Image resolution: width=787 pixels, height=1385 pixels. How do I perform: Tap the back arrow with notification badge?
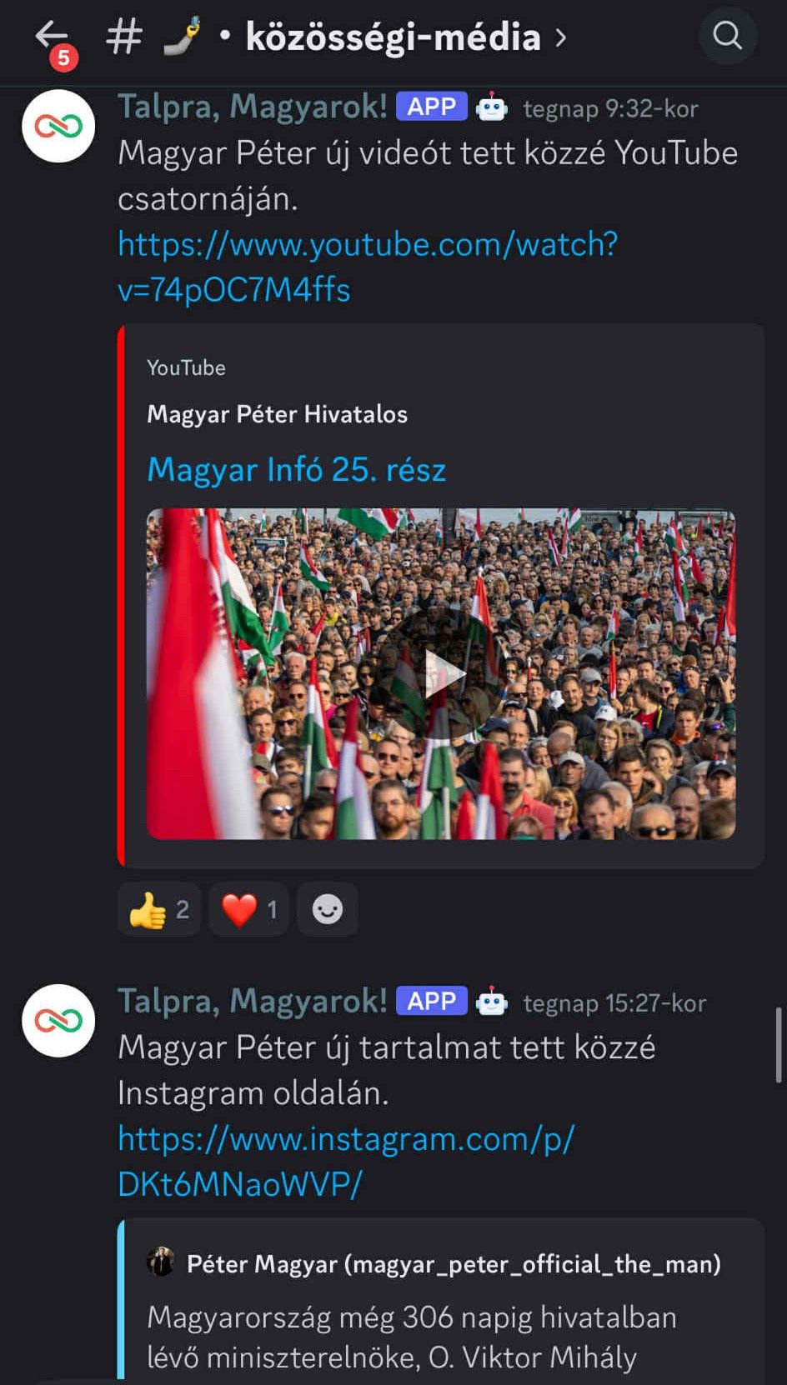pyautogui.click(x=53, y=42)
